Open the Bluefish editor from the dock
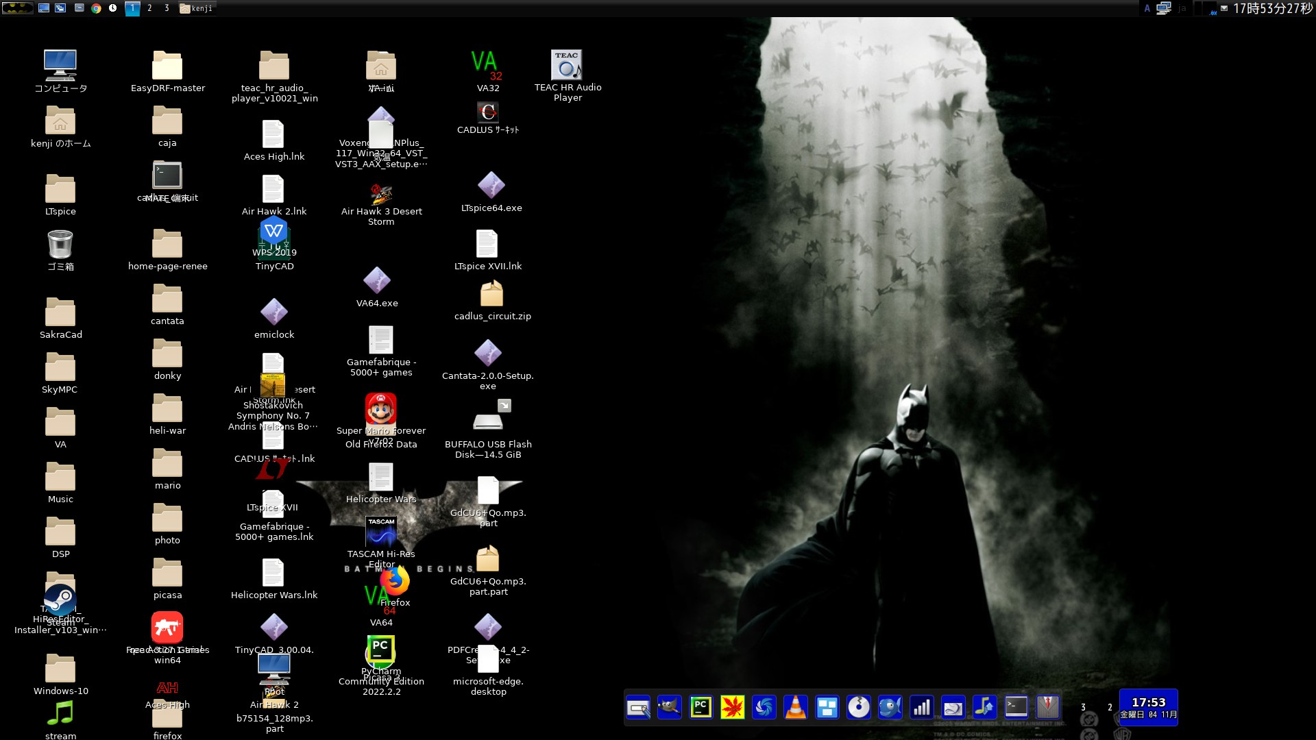Viewport: 1316px width, 740px height. point(890,707)
